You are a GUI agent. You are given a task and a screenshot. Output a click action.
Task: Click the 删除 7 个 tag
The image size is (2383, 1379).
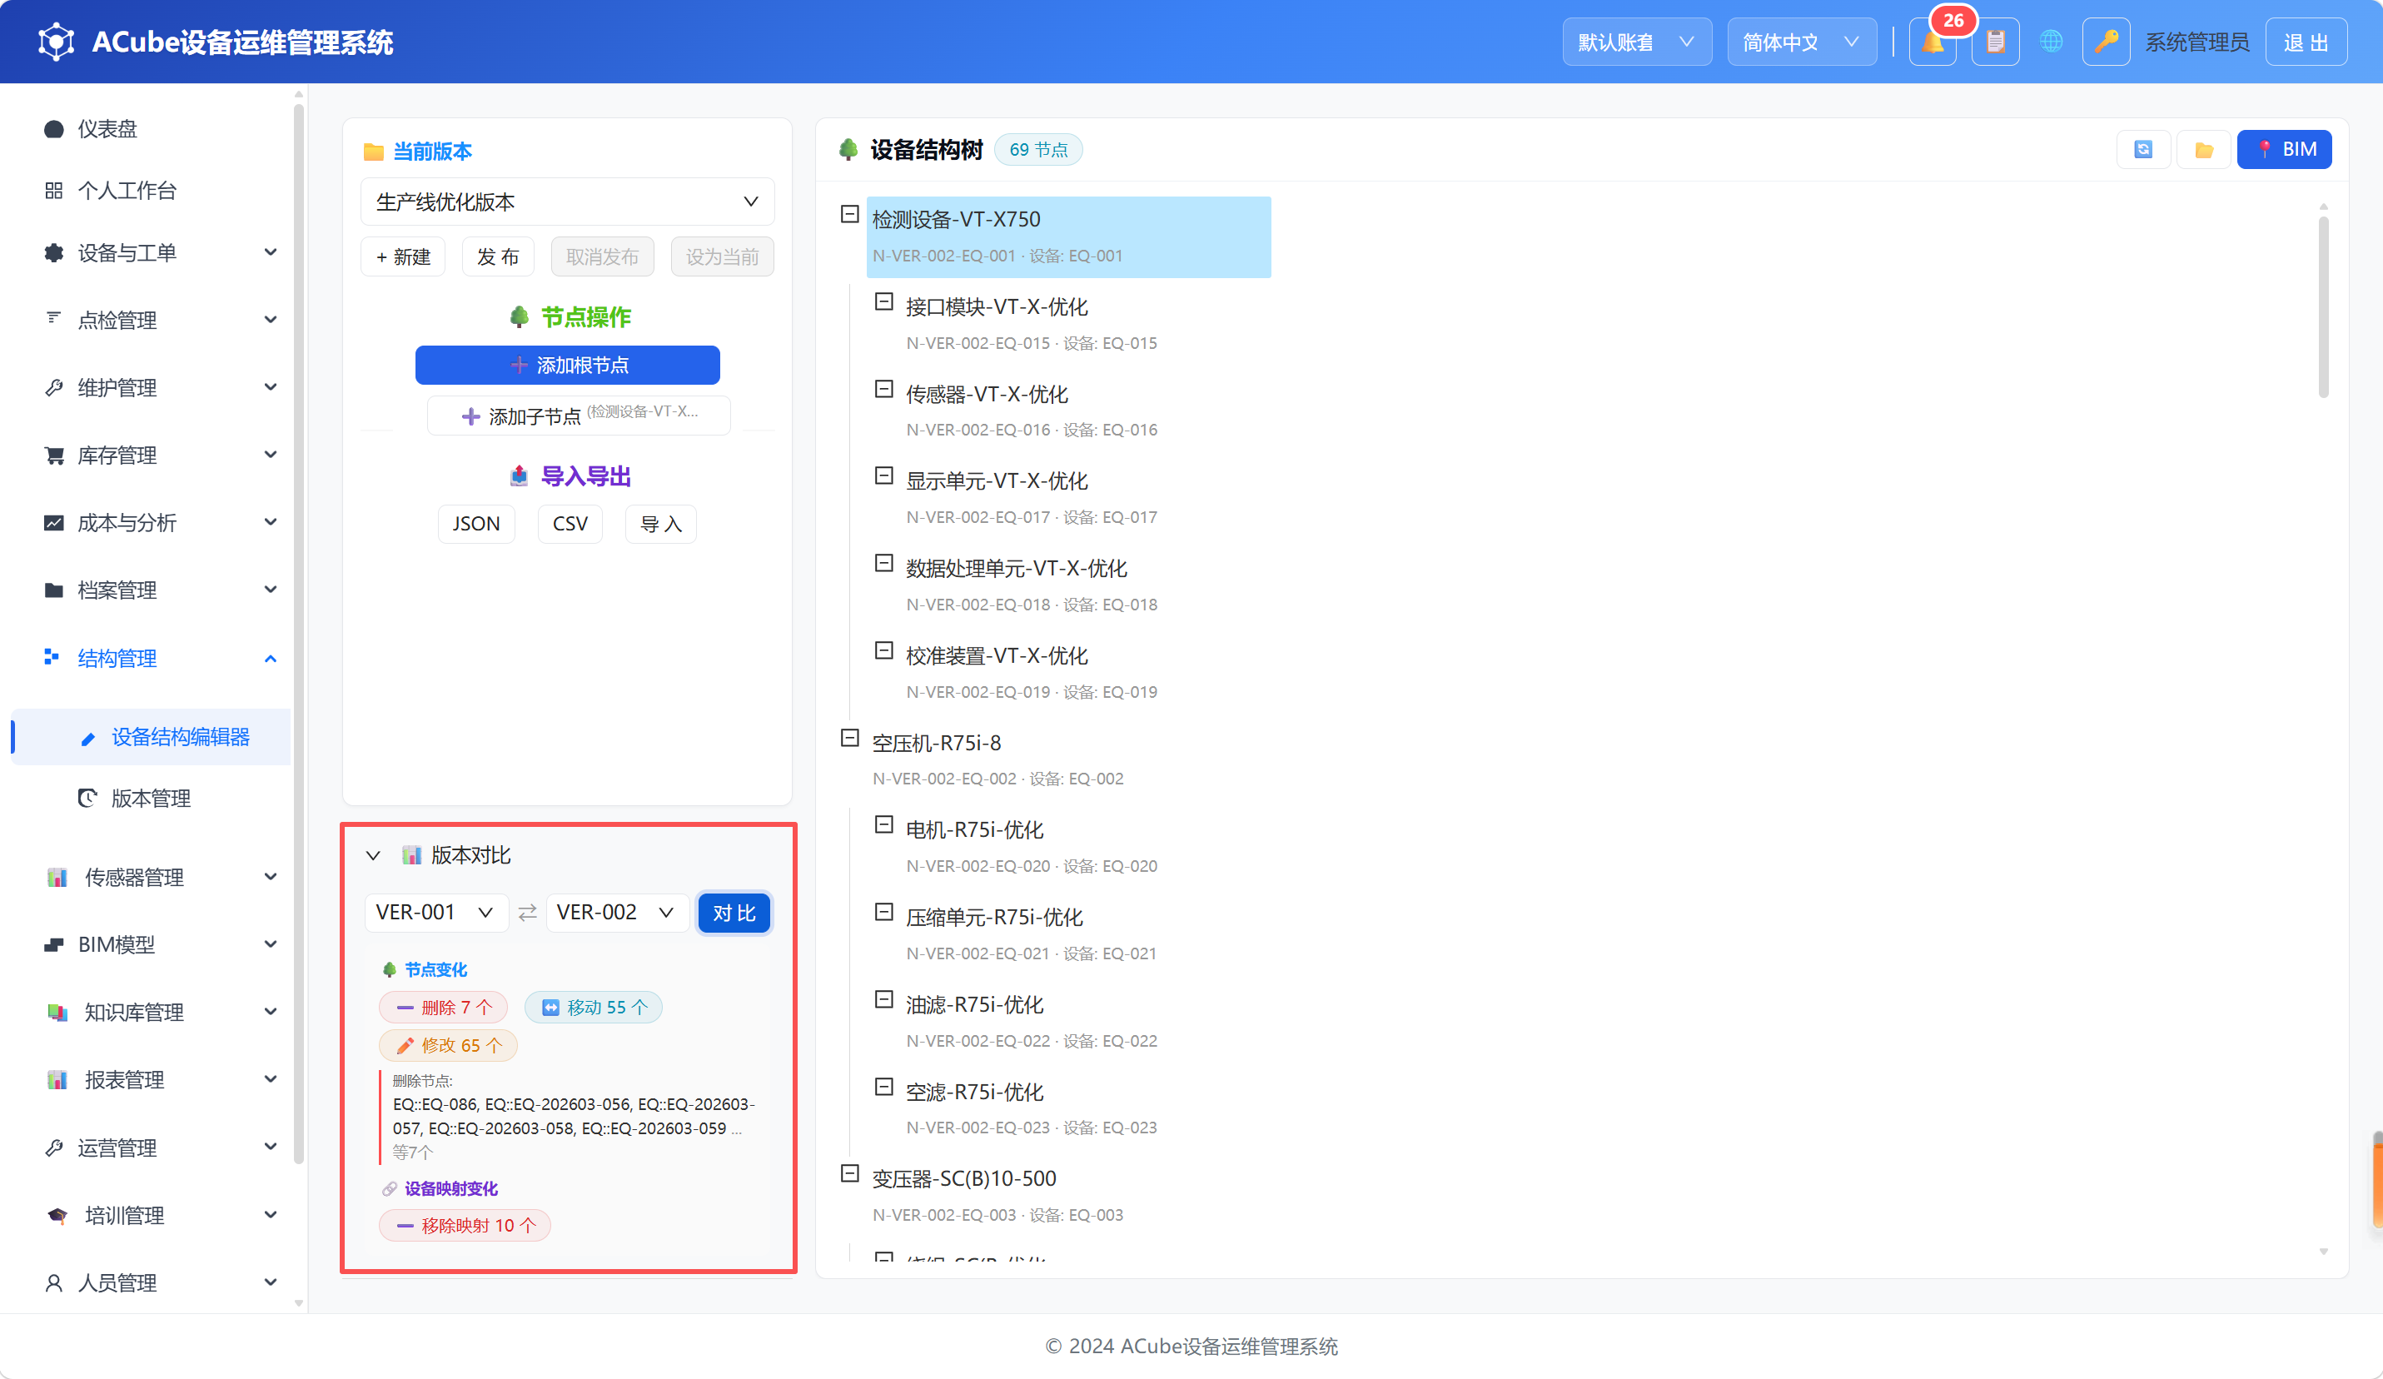coord(443,1008)
